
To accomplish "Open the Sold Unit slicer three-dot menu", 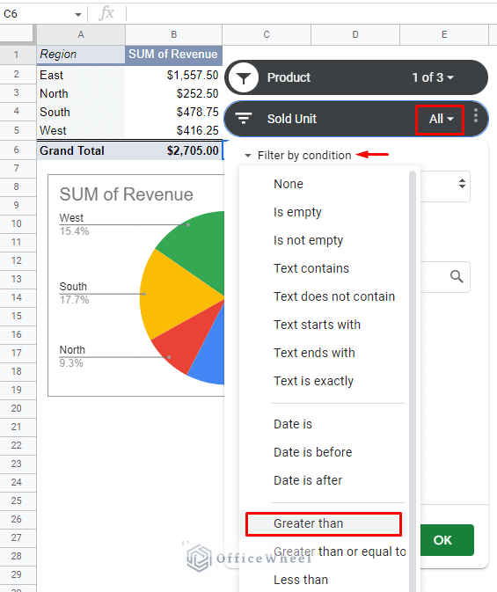I will point(476,115).
